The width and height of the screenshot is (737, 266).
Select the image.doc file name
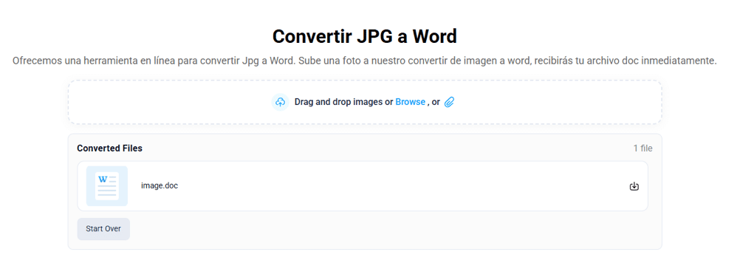pyautogui.click(x=160, y=185)
